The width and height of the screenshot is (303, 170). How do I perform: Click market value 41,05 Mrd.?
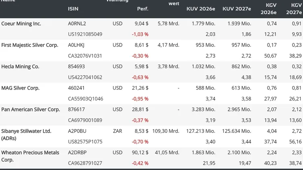tap(167, 152)
